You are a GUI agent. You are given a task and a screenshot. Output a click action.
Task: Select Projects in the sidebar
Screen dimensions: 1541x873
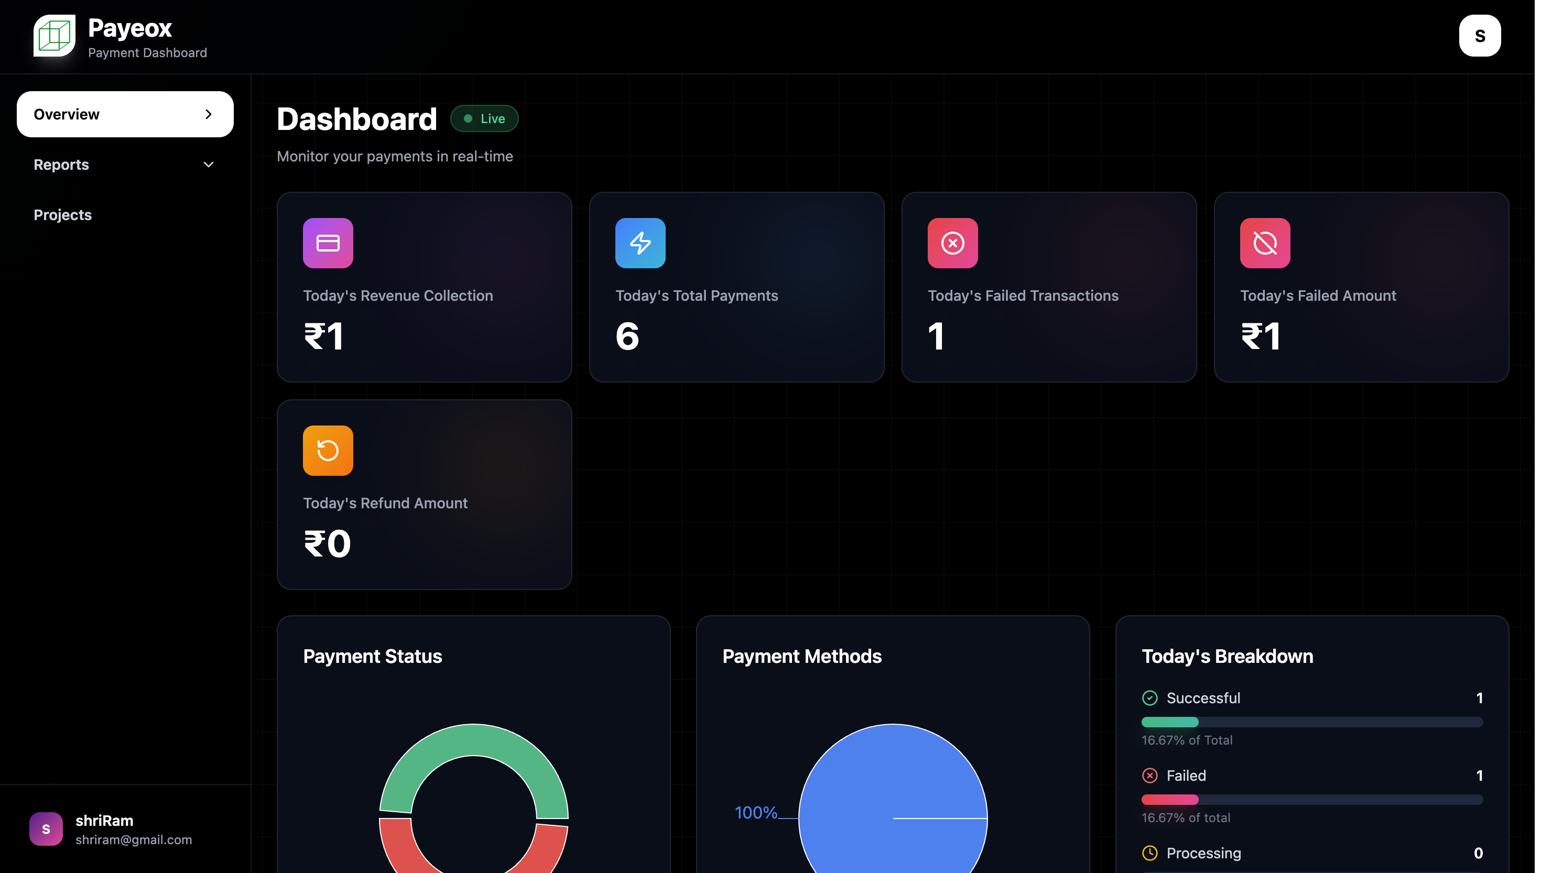pos(63,215)
